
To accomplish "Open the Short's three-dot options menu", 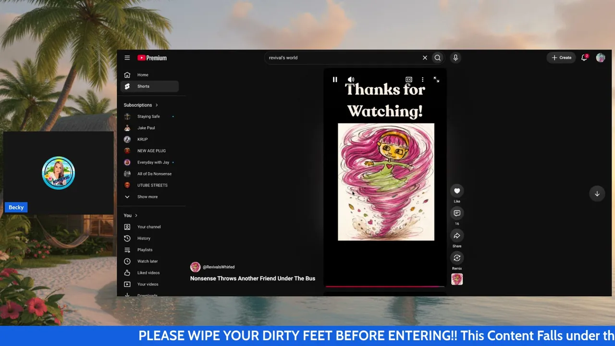I will 423,80.
